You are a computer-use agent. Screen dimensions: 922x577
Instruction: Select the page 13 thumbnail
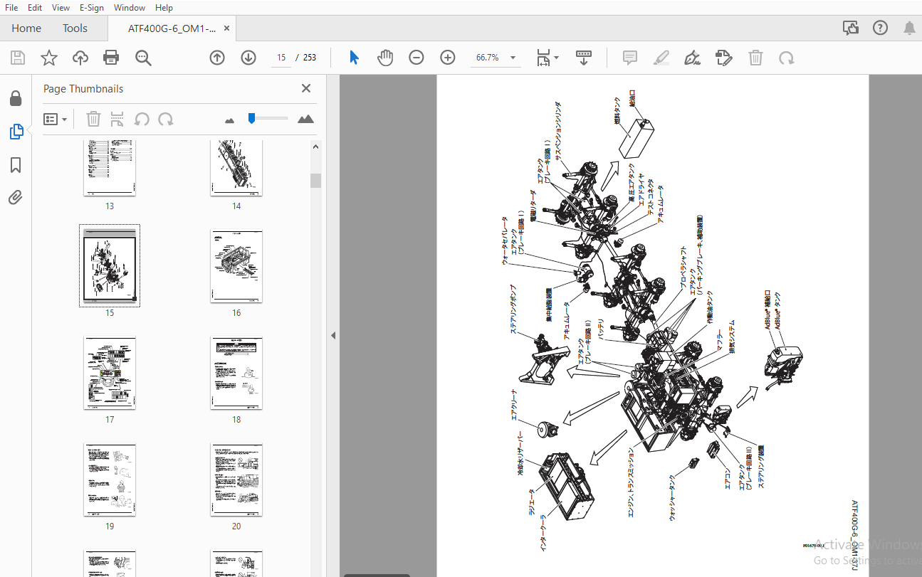pyautogui.click(x=110, y=168)
